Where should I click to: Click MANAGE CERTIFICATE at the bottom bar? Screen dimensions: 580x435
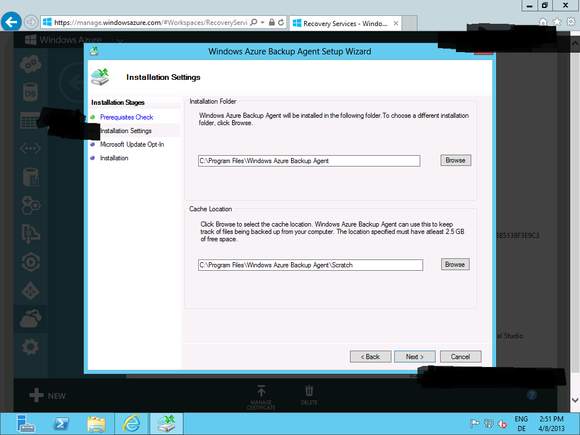click(261, 395)
